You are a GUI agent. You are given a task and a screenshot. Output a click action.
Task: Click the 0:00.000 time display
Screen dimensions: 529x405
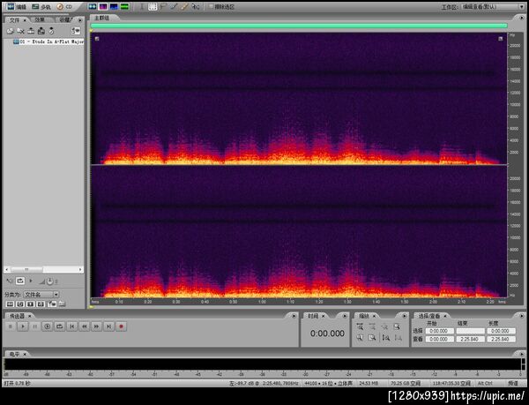tap(327, 334)
